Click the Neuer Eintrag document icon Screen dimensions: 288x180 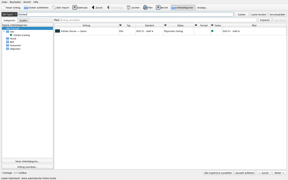pyautogui.click(x=4, y=8)
